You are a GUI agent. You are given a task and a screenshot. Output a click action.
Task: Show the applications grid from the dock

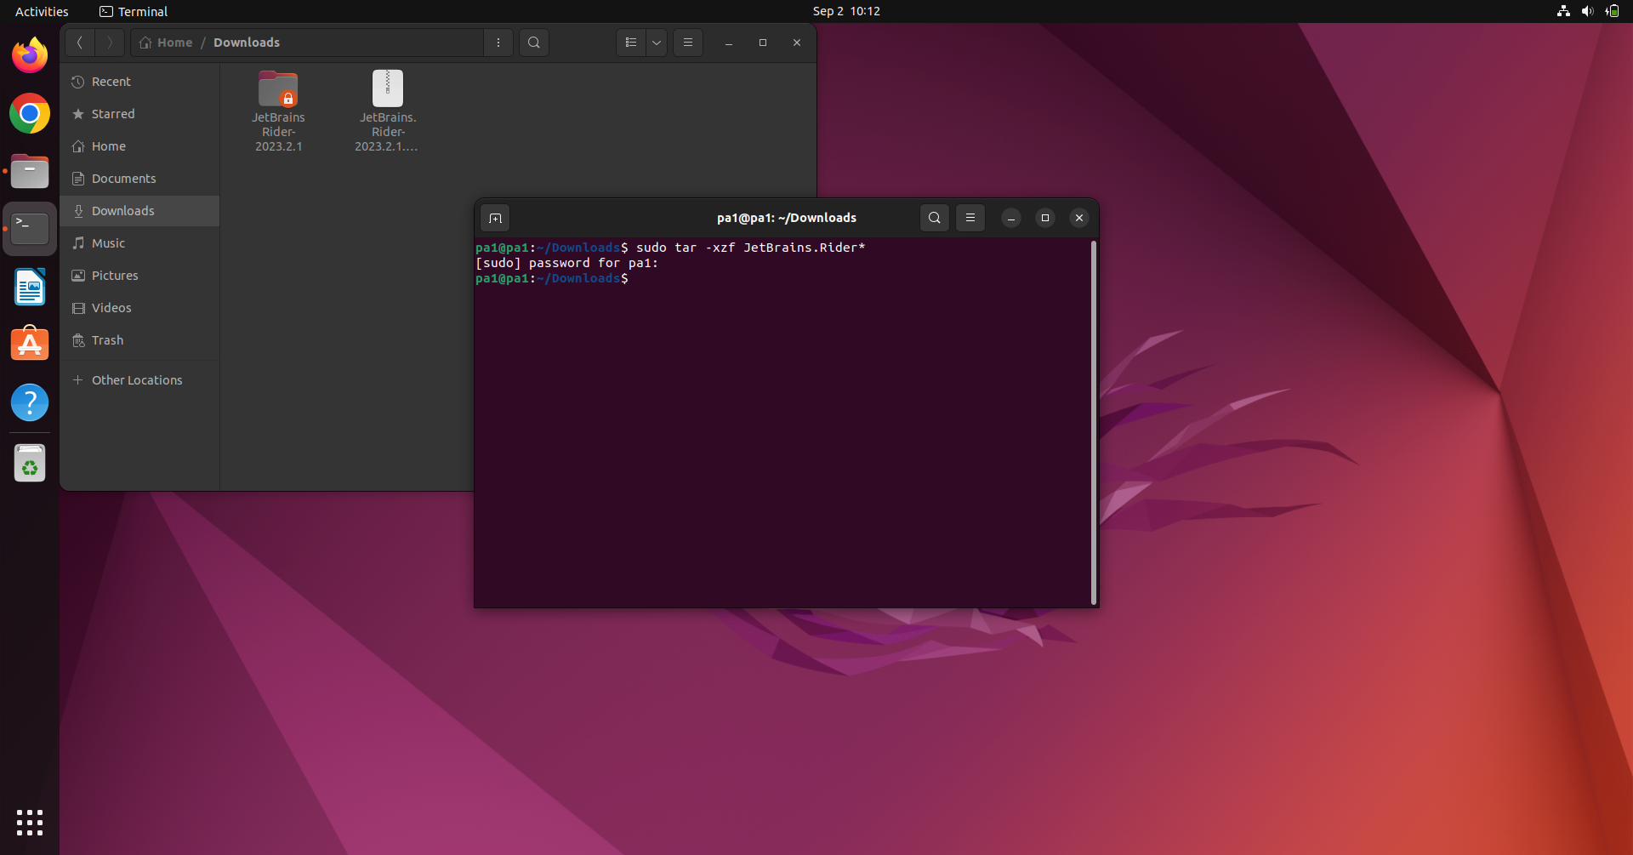coord(29,823)
